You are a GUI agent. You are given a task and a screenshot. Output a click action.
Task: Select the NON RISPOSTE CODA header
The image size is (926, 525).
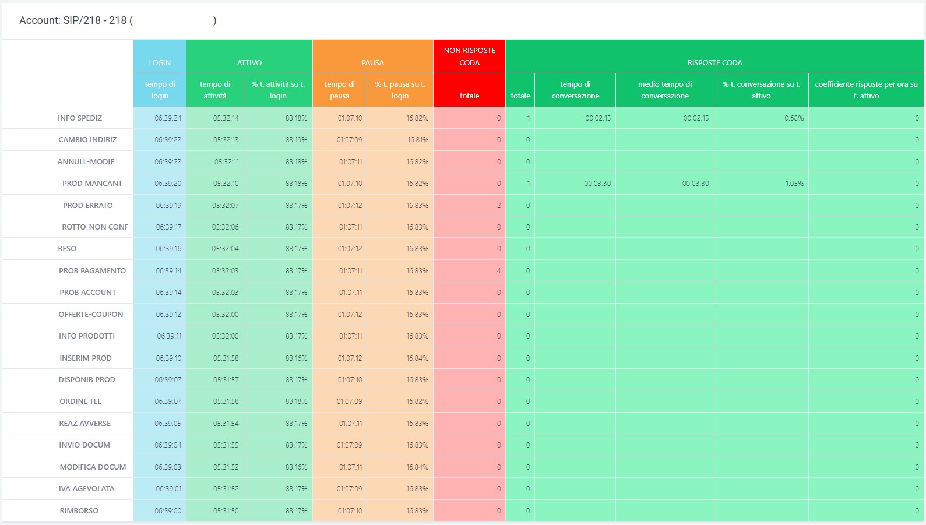[x=470, y=57]
